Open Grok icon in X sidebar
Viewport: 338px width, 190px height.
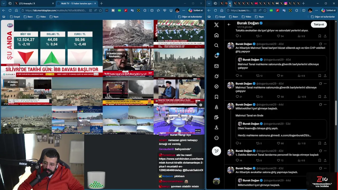point(216,76)
